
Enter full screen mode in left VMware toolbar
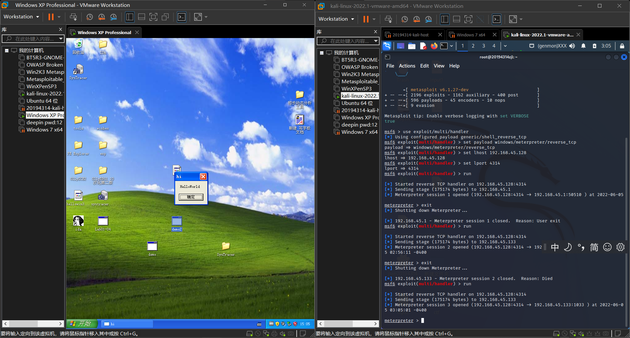point(153,17)
